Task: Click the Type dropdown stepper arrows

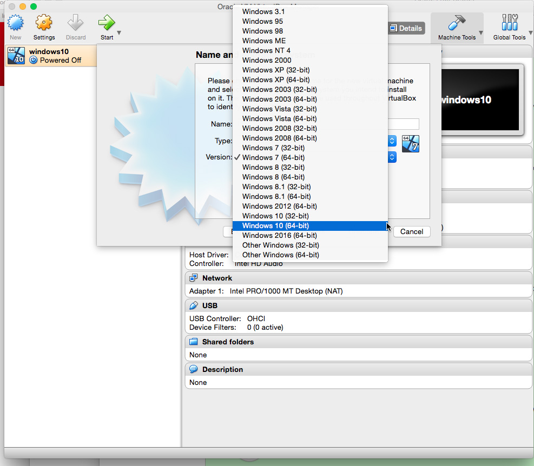Action: (392, 141)
